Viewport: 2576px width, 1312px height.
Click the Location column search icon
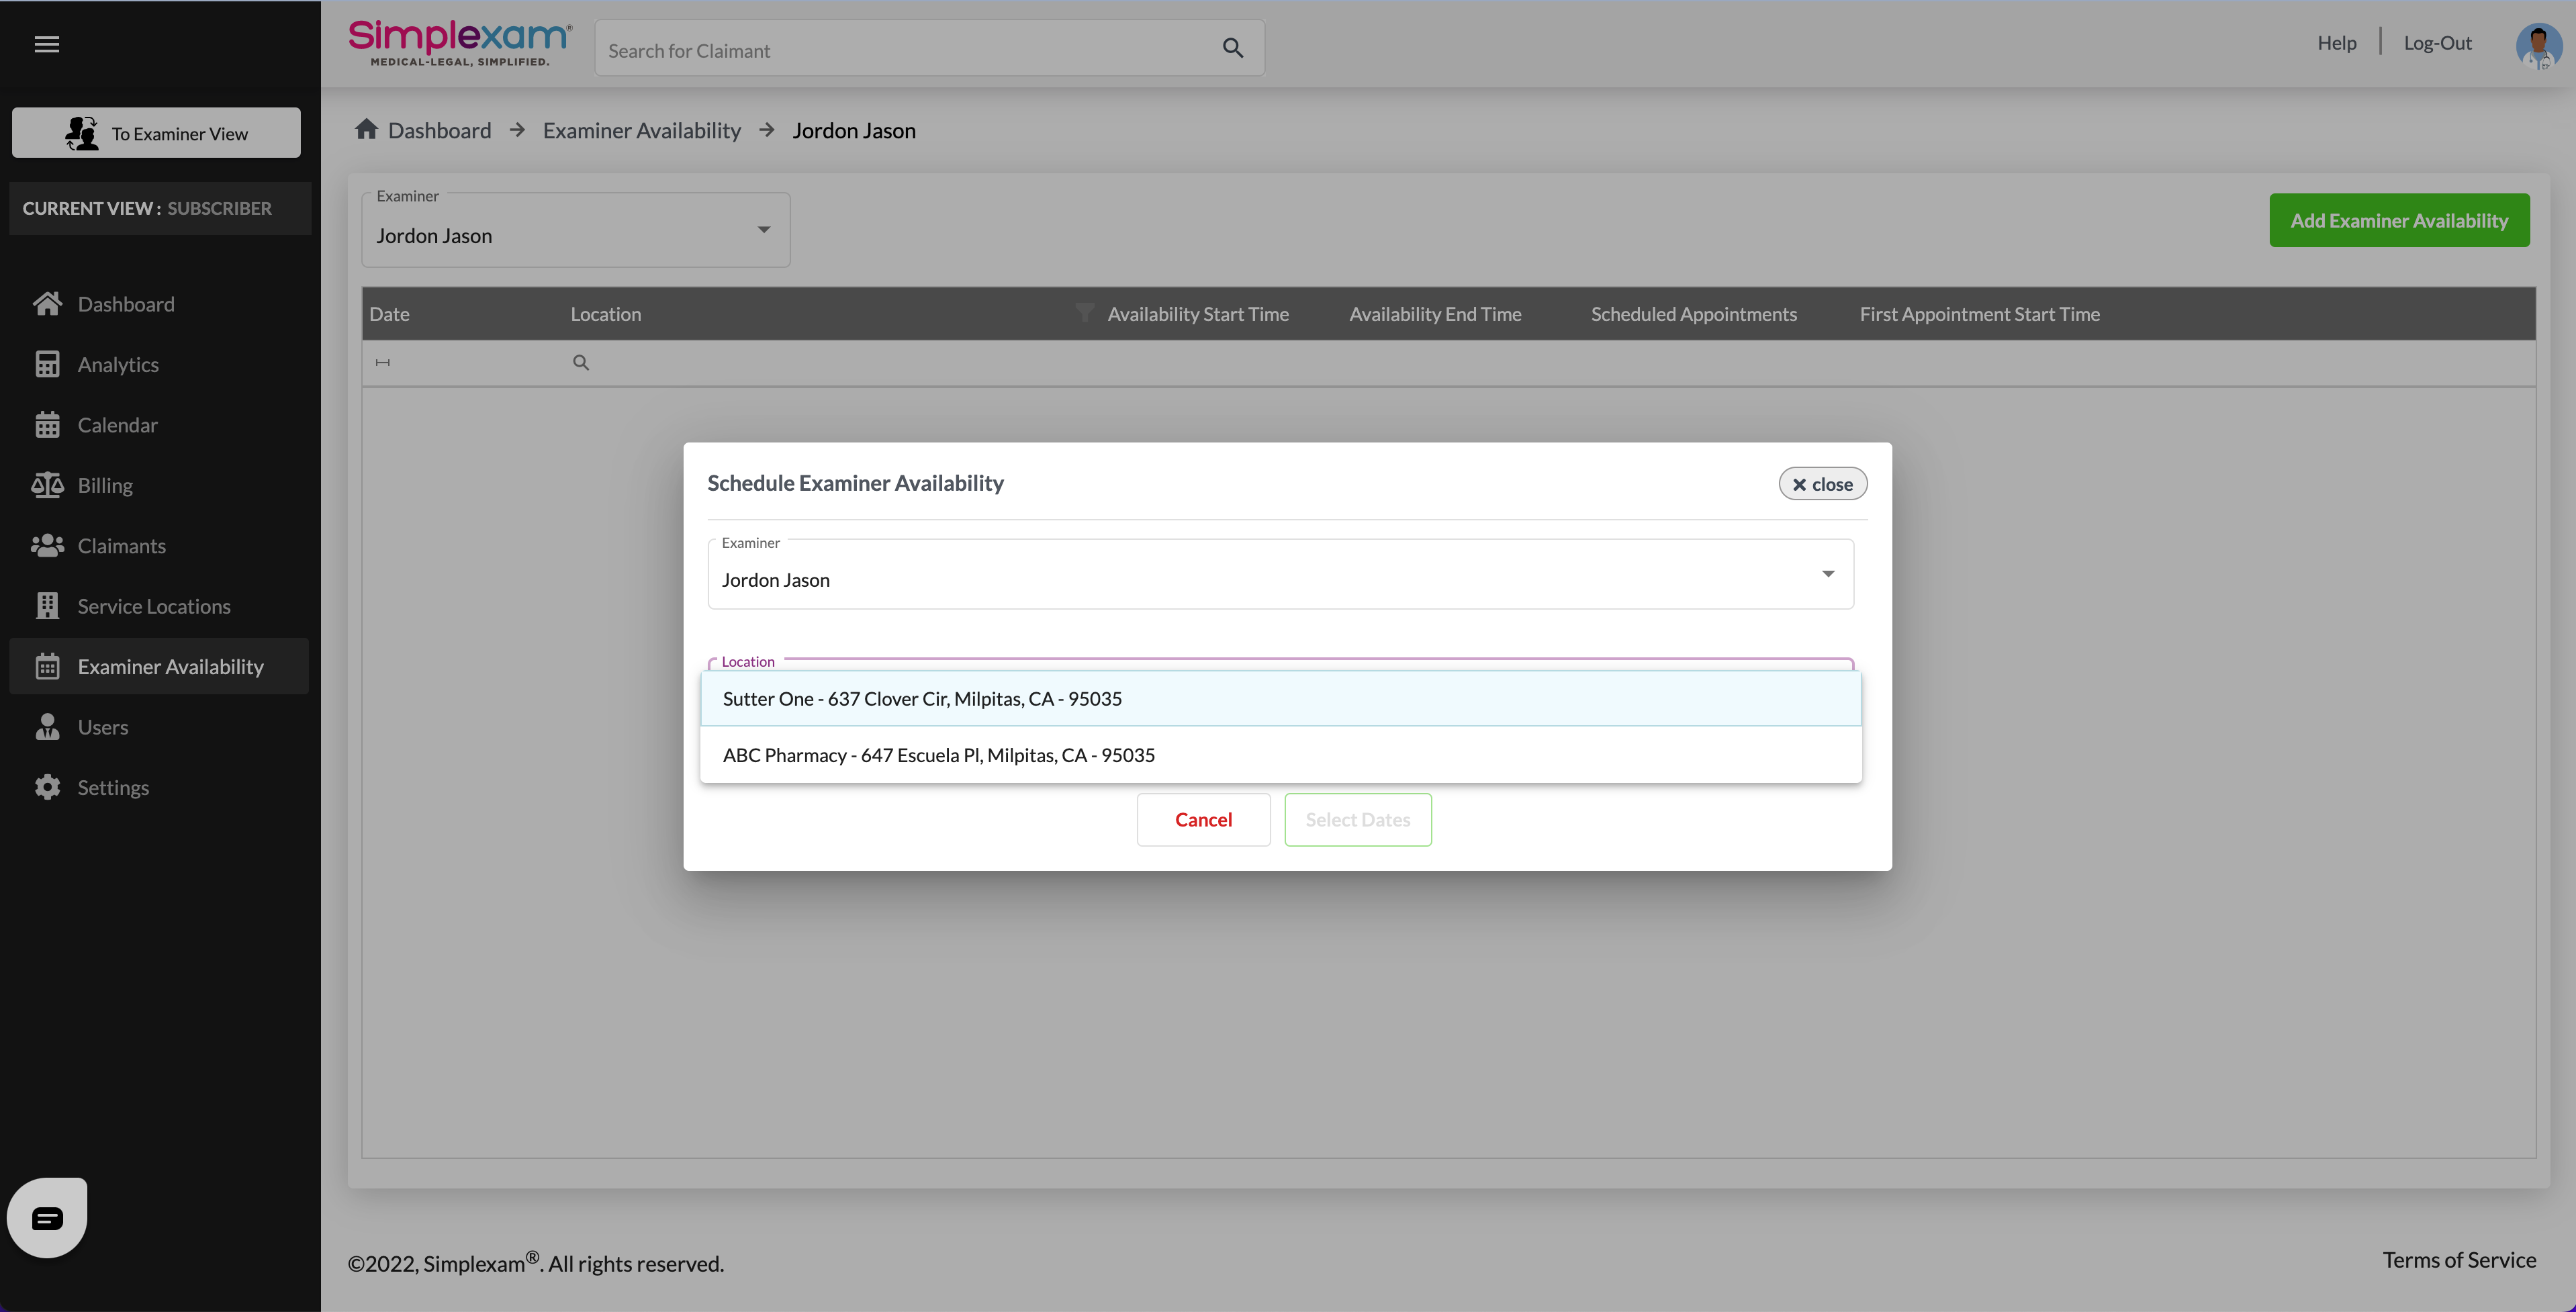tap(581, 363)
